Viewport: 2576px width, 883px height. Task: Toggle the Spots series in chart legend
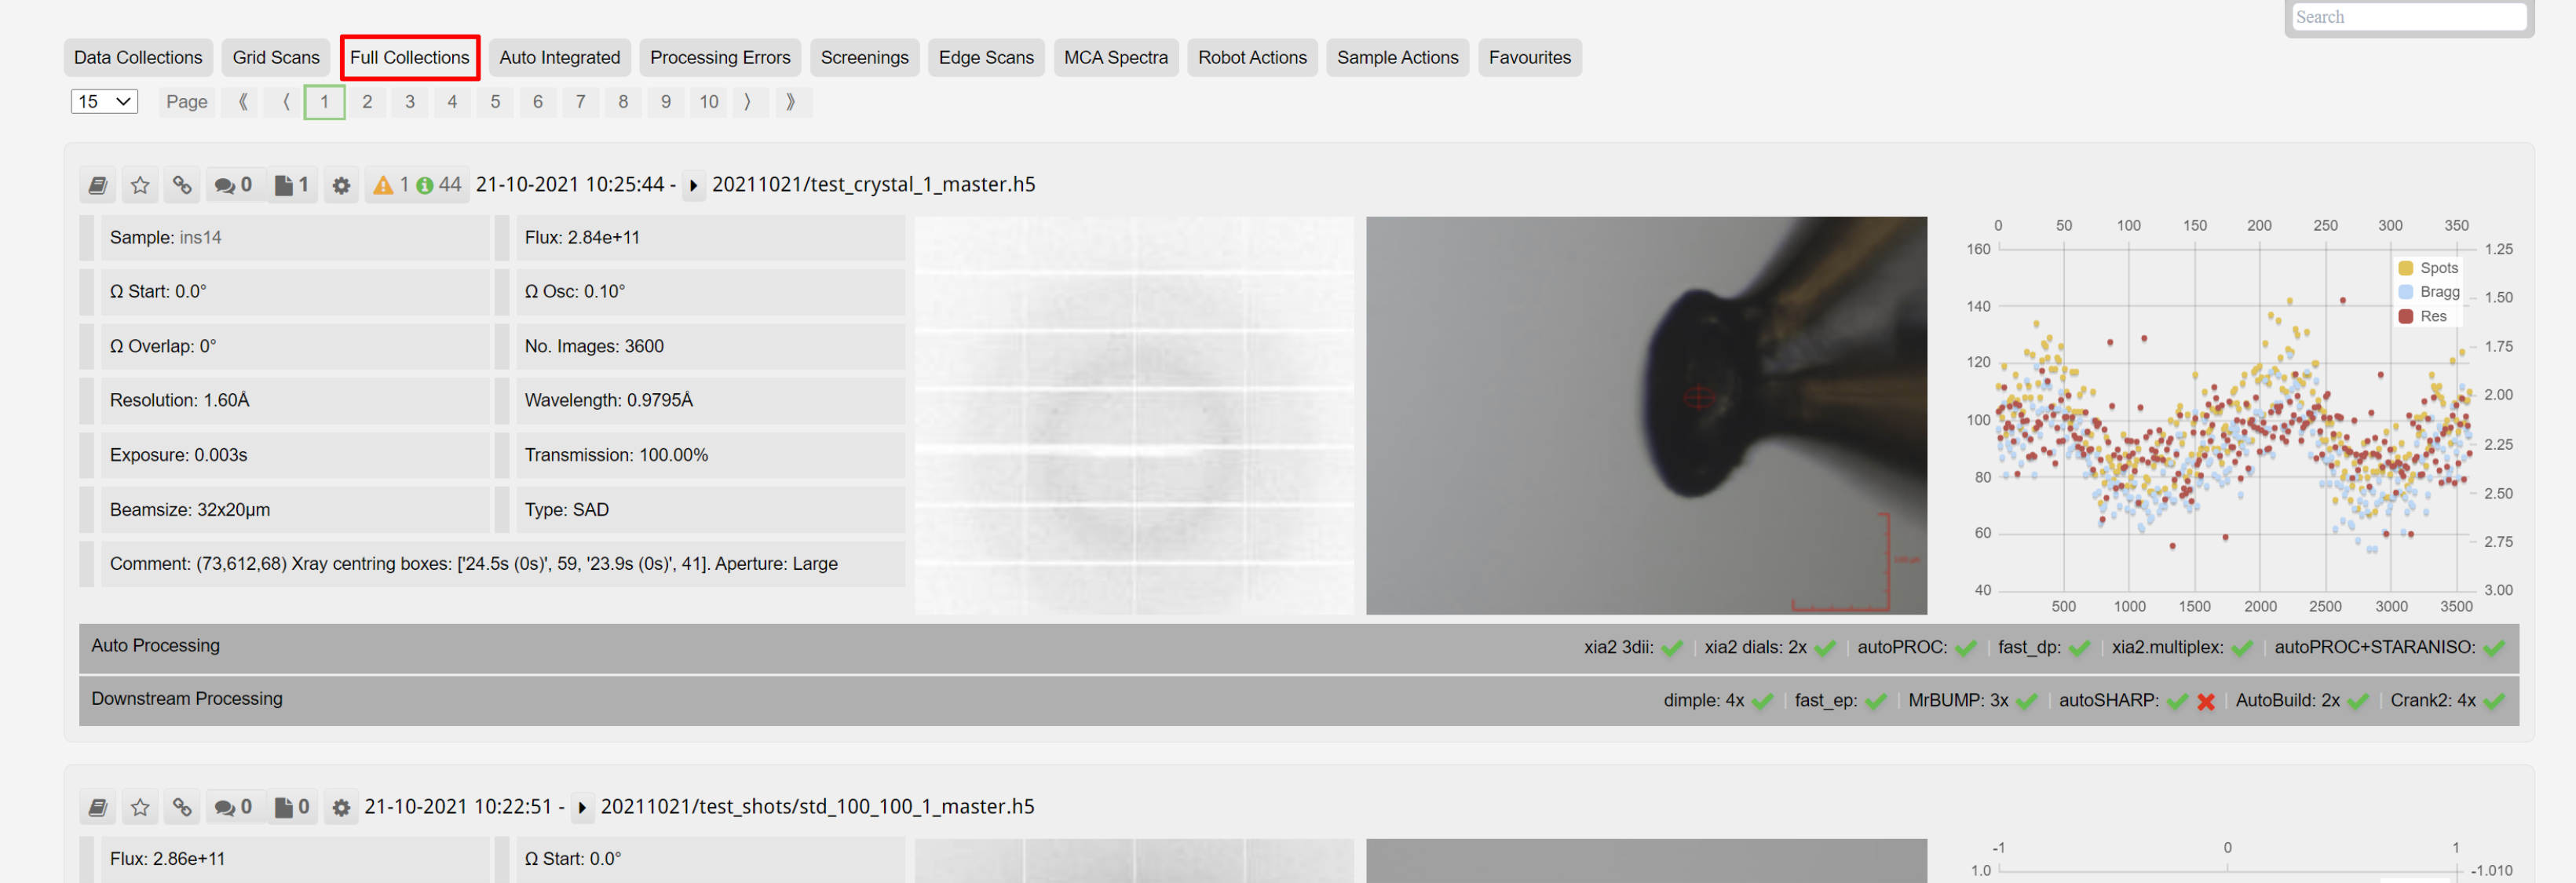click(x=2428, y=268)
